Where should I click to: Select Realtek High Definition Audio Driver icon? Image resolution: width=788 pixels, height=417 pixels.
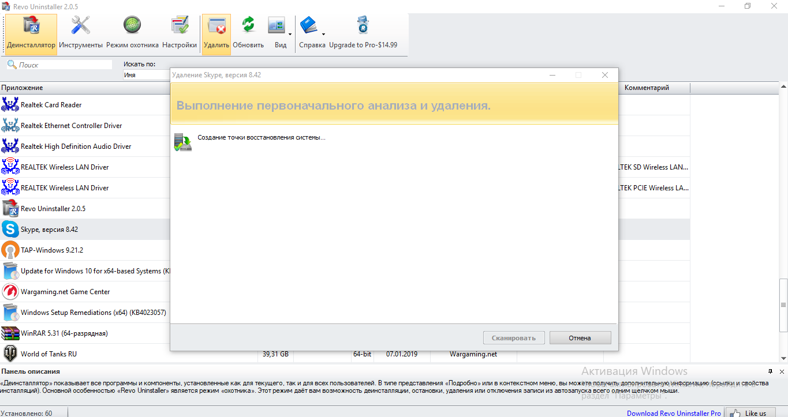[10, 146]
